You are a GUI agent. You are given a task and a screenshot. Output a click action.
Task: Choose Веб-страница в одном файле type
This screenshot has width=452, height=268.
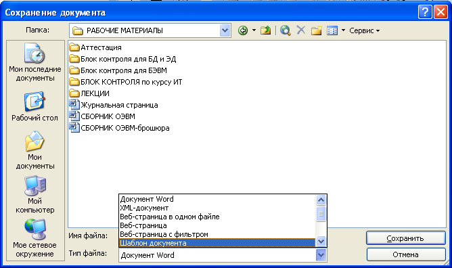pyautogui.click(x=217, y=217)
